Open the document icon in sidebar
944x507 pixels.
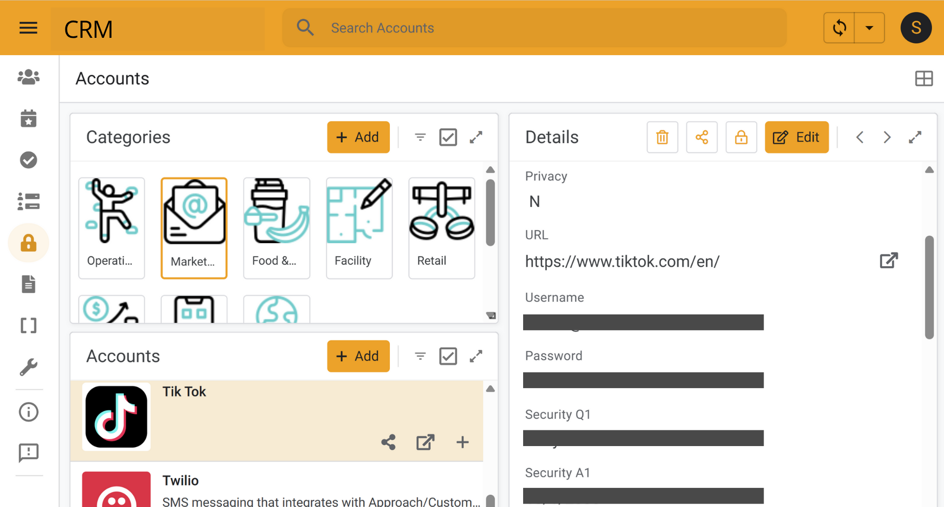[29, 284]
